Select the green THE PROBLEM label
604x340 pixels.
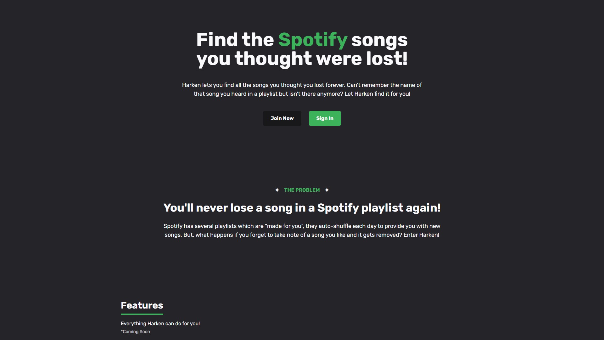coord(302,190)
